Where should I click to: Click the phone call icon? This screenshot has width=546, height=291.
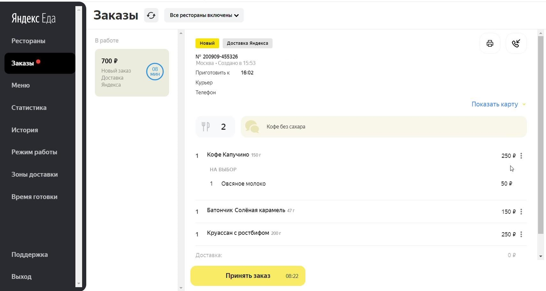pyautogui.click(x=516, y=43)
